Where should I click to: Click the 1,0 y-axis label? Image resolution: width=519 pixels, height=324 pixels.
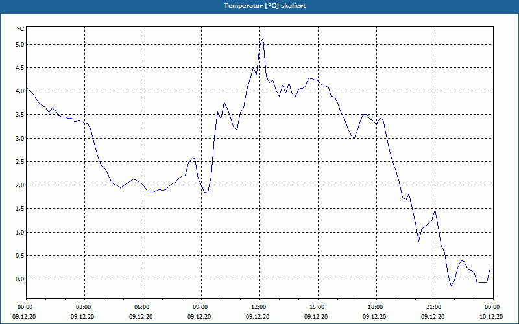click(21, 232)
